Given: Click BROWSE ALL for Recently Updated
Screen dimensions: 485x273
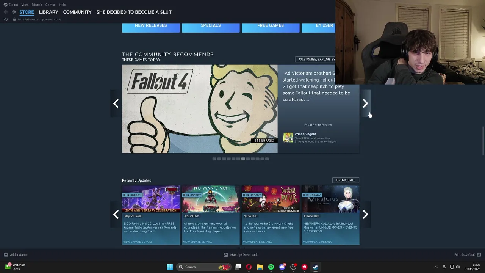Looking at the screenshot, I should pos(346,180).
